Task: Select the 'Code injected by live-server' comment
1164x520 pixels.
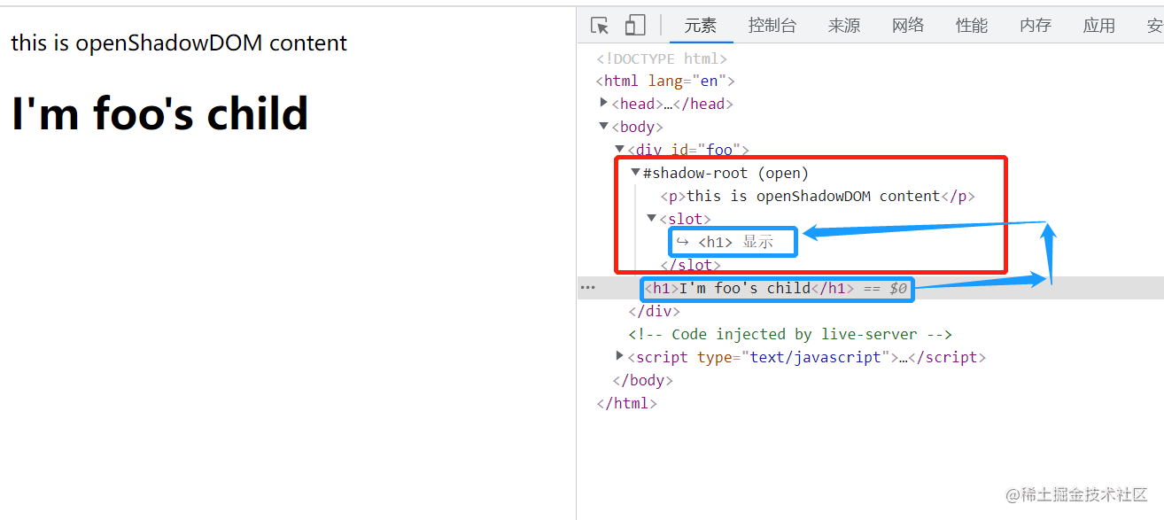Action: tap(790, 334)
